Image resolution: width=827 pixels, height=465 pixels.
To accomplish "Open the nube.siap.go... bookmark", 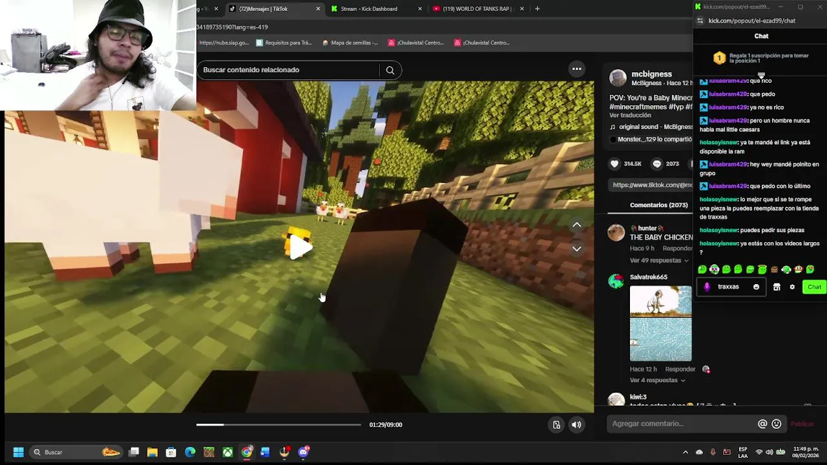I will [224, 43].
